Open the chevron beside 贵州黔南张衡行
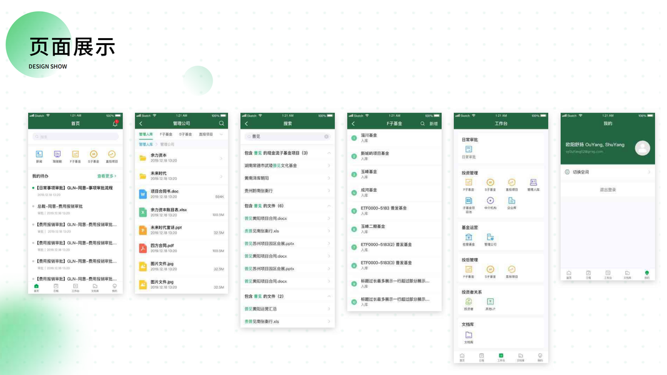The width and height of the screenshot is (667, 375). (x=329, y=191)
